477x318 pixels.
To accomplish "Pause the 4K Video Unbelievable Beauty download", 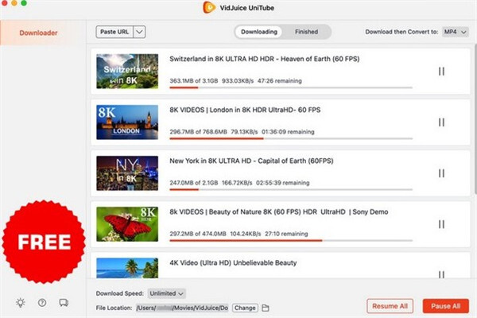I will tap(441, 274).
